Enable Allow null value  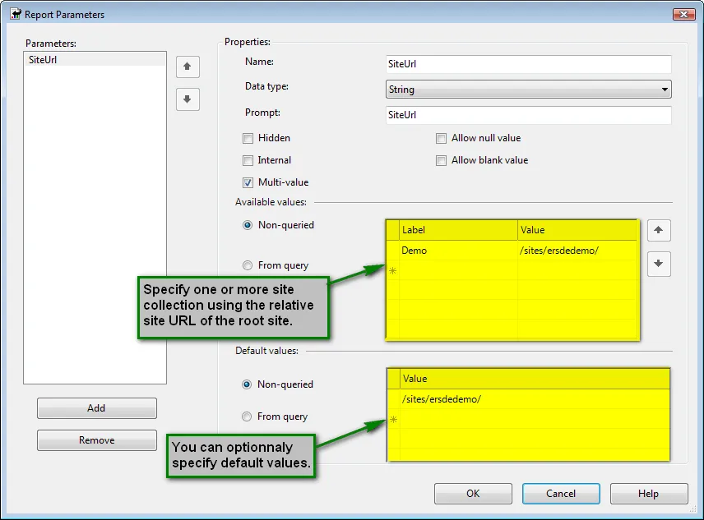tap(442, 138)
